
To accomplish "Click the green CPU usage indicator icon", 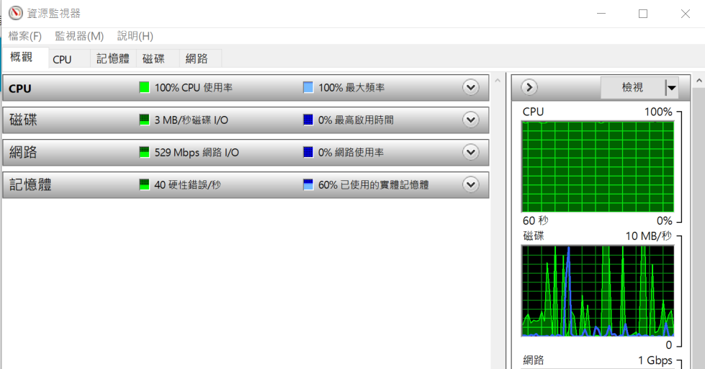I will click(144, 88).
